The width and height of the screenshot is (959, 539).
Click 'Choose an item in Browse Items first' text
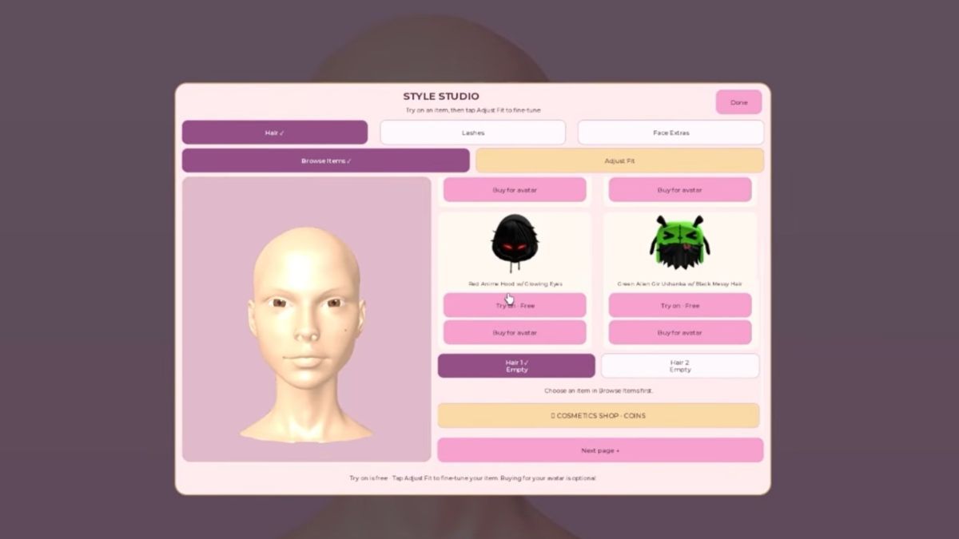point(599,390)
